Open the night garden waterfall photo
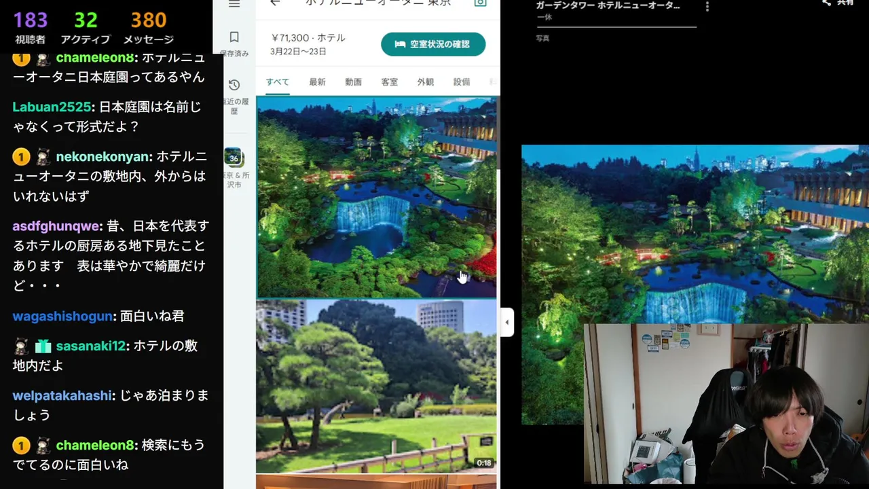 [x=376, y=197]
